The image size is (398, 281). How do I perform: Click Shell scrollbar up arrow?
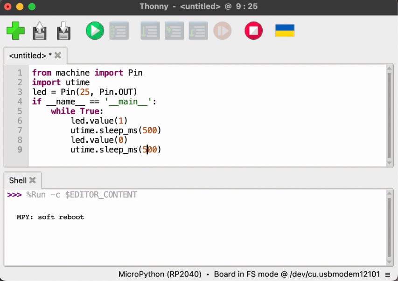click(x=389, y=193)
